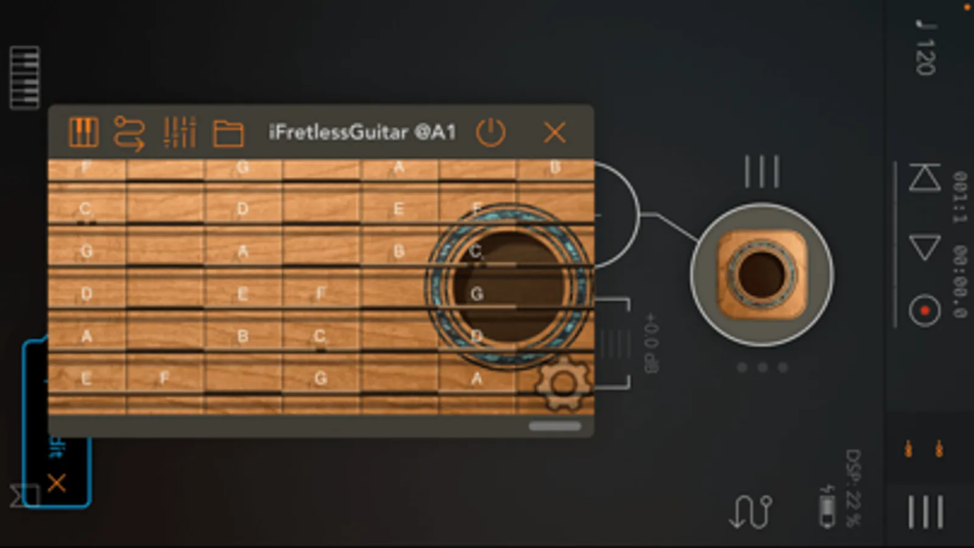The image size is (974, 548).
Task: Open the MIDI routing arrows icon
Action: pyautogui.click(x=129, y=133)
